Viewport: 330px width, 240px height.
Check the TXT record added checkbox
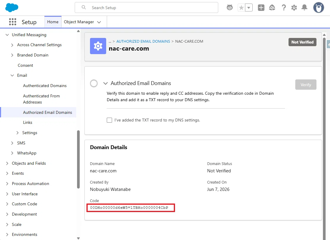click(x=109, y=120)
